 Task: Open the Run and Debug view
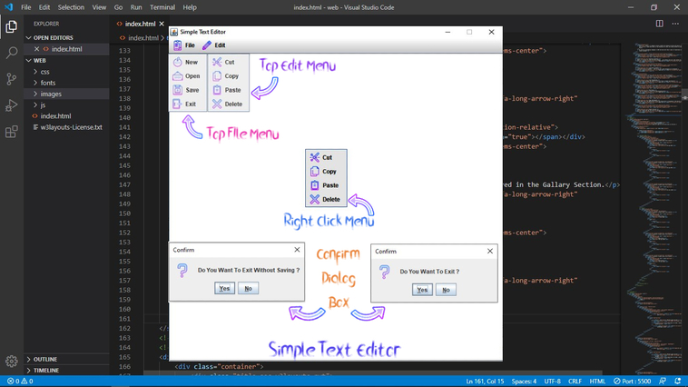tap(12, 106)
